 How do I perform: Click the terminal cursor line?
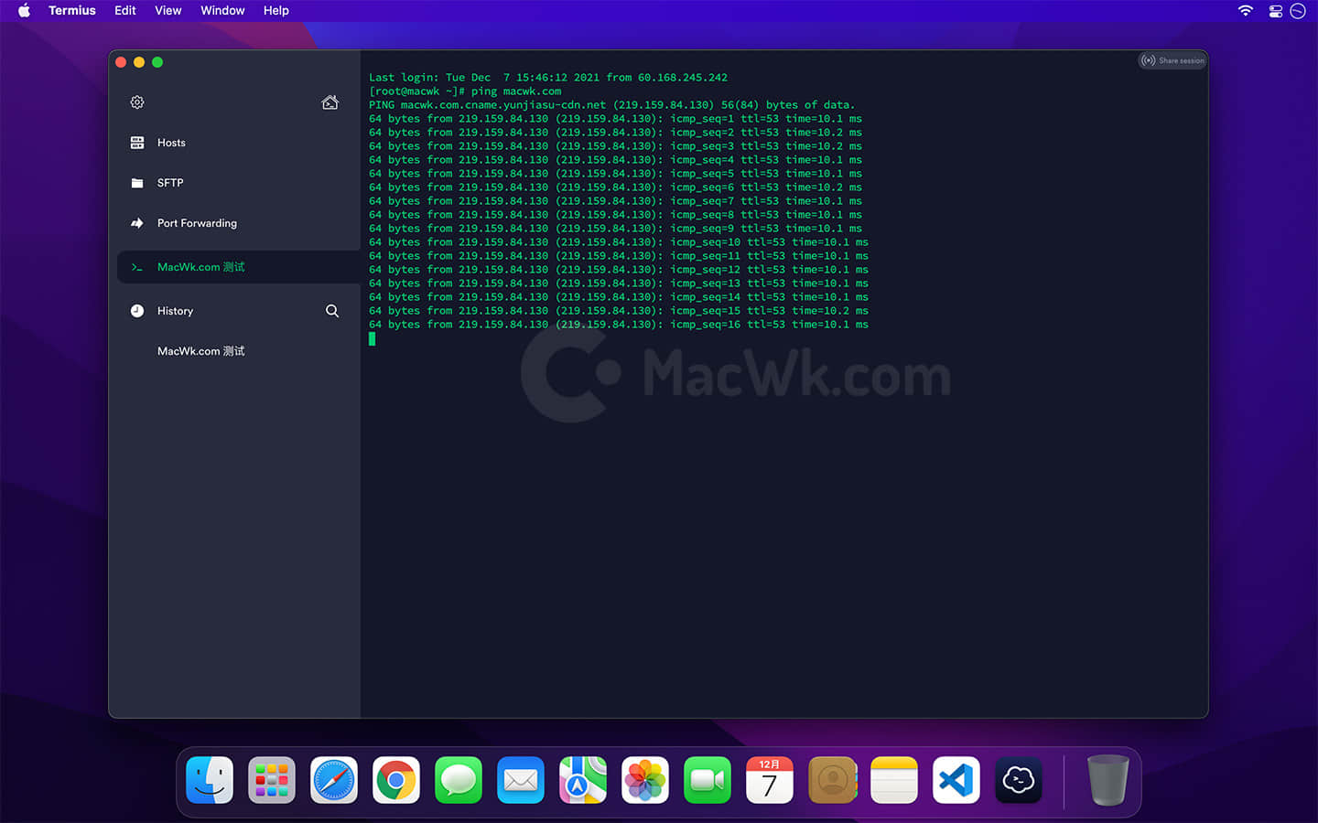coord(372,338)
